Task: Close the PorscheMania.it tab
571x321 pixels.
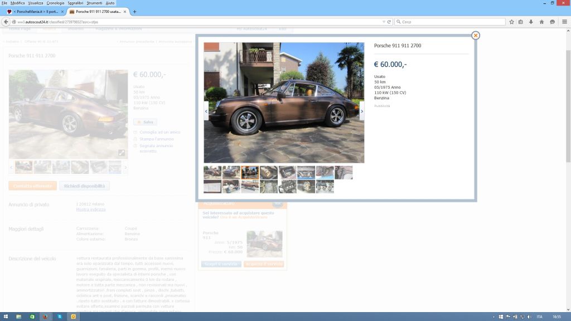Action: coord(62,12)
